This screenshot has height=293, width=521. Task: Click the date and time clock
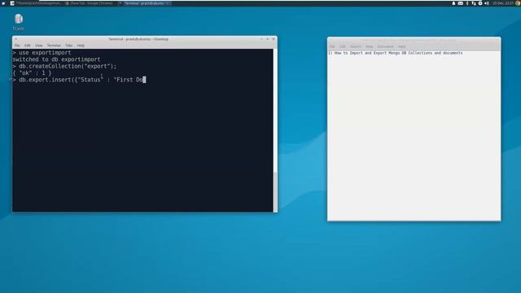tap(503, 3)
